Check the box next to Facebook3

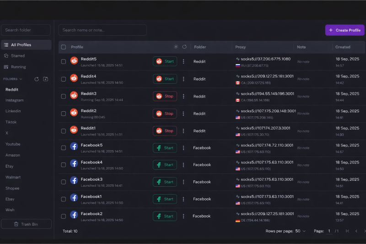pos(64,182)
